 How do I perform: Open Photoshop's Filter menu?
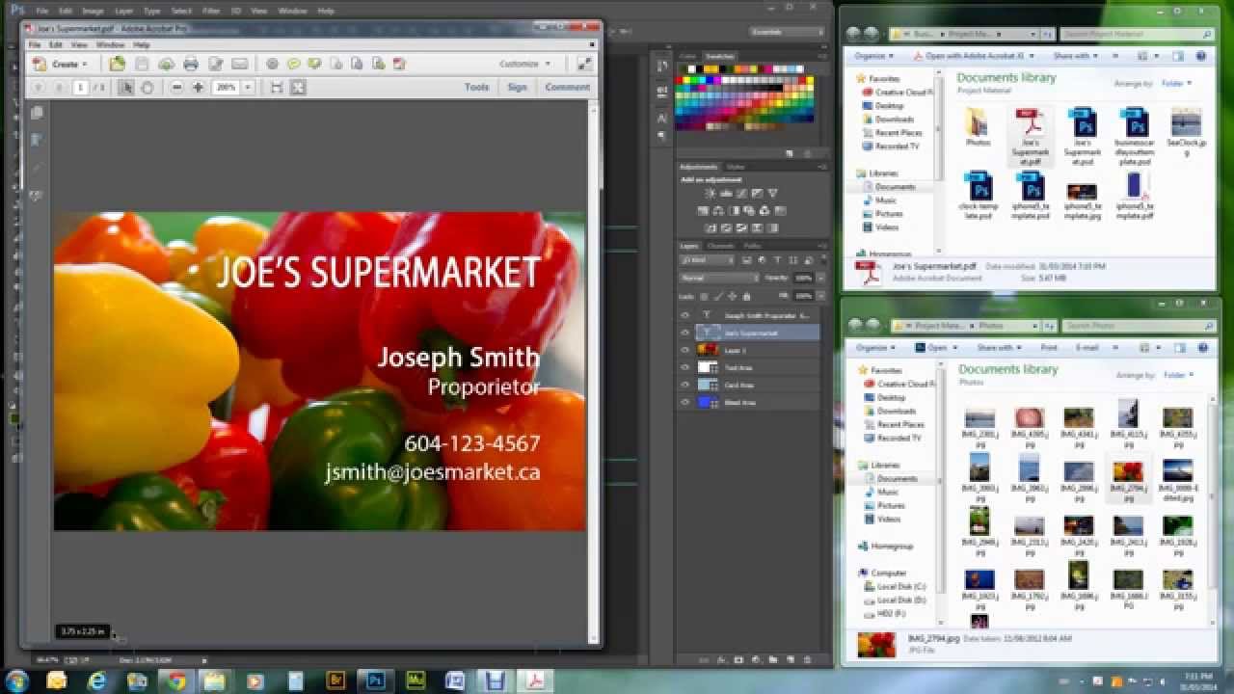(211, 11)
